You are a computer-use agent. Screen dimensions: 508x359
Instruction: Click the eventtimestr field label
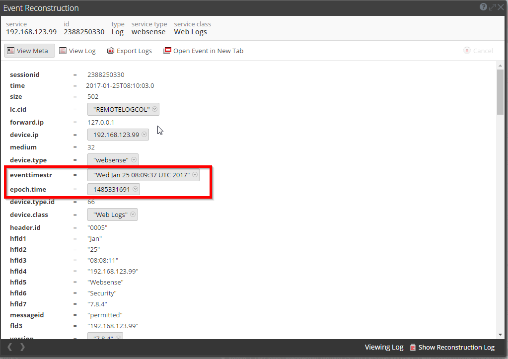[31, 175]
